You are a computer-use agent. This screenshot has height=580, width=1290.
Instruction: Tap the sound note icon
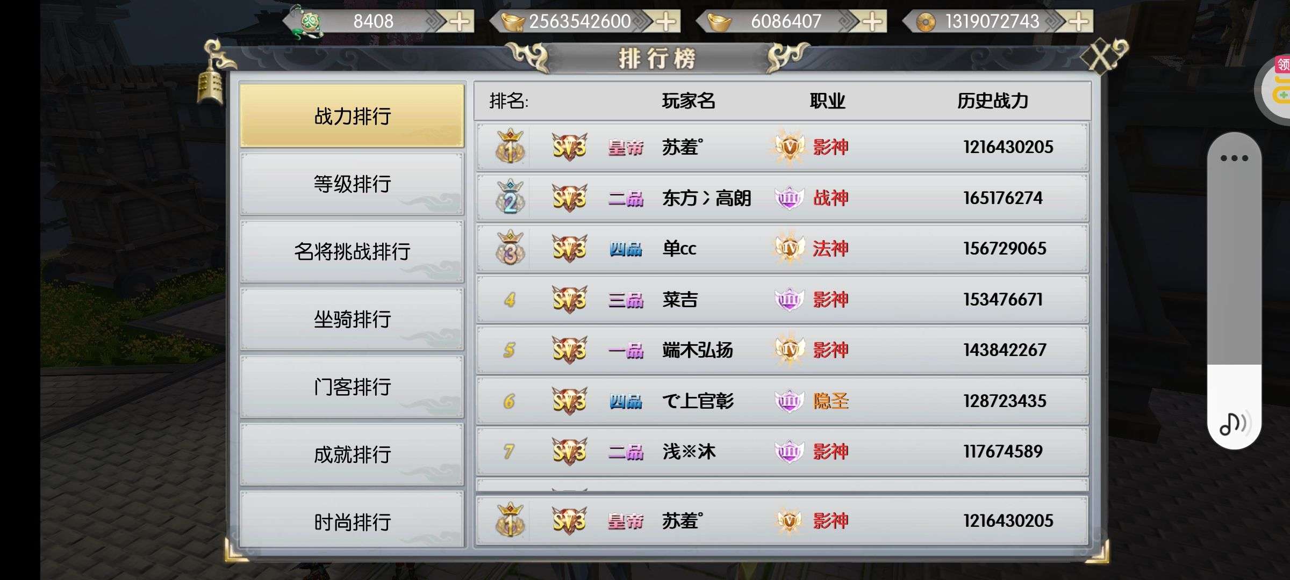pyautogui.click(x=1235, y=423)
